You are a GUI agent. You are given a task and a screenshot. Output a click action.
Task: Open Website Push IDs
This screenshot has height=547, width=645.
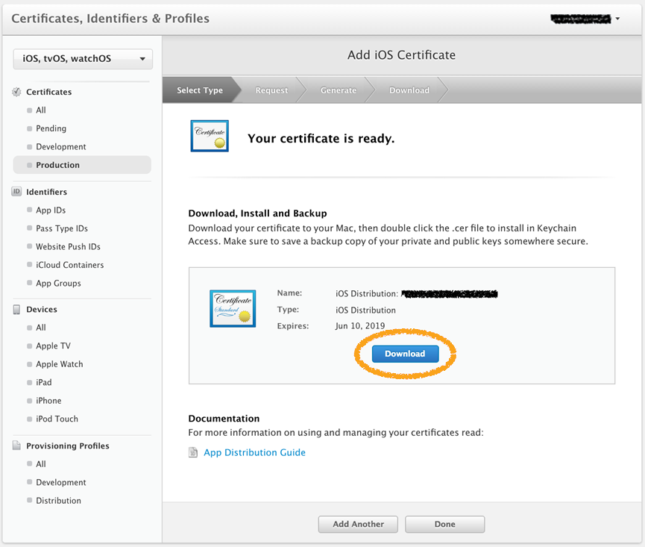pyautogui.click(x=69, y=246)
